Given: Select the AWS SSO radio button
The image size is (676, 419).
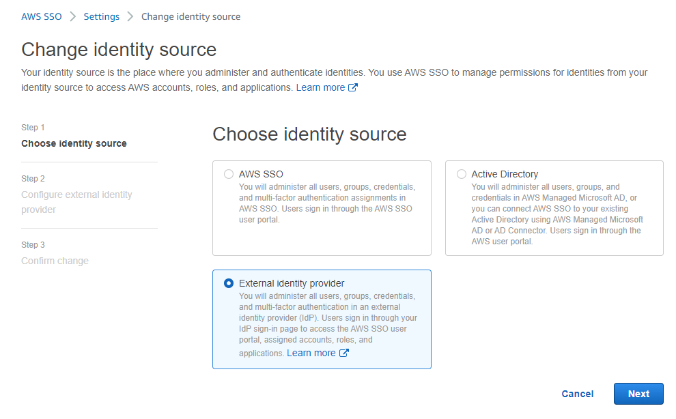Looking at the screenshot, I should [x=229, y=174].
